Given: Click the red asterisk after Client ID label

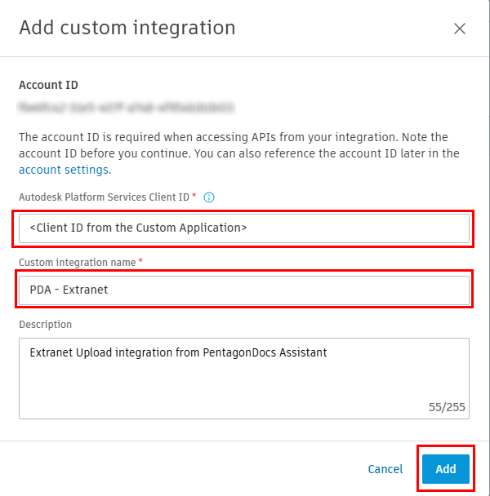Looking at the screenshot, I should [x=194, y=197].
